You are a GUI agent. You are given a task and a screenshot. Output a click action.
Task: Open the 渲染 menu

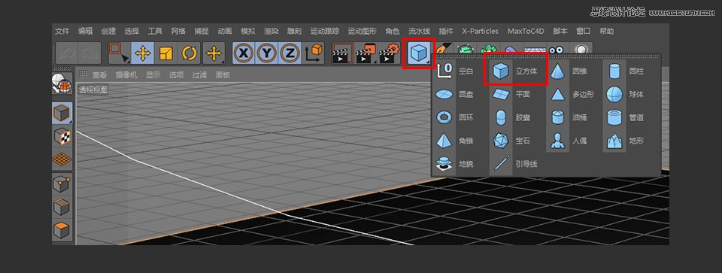pos(272,32)
